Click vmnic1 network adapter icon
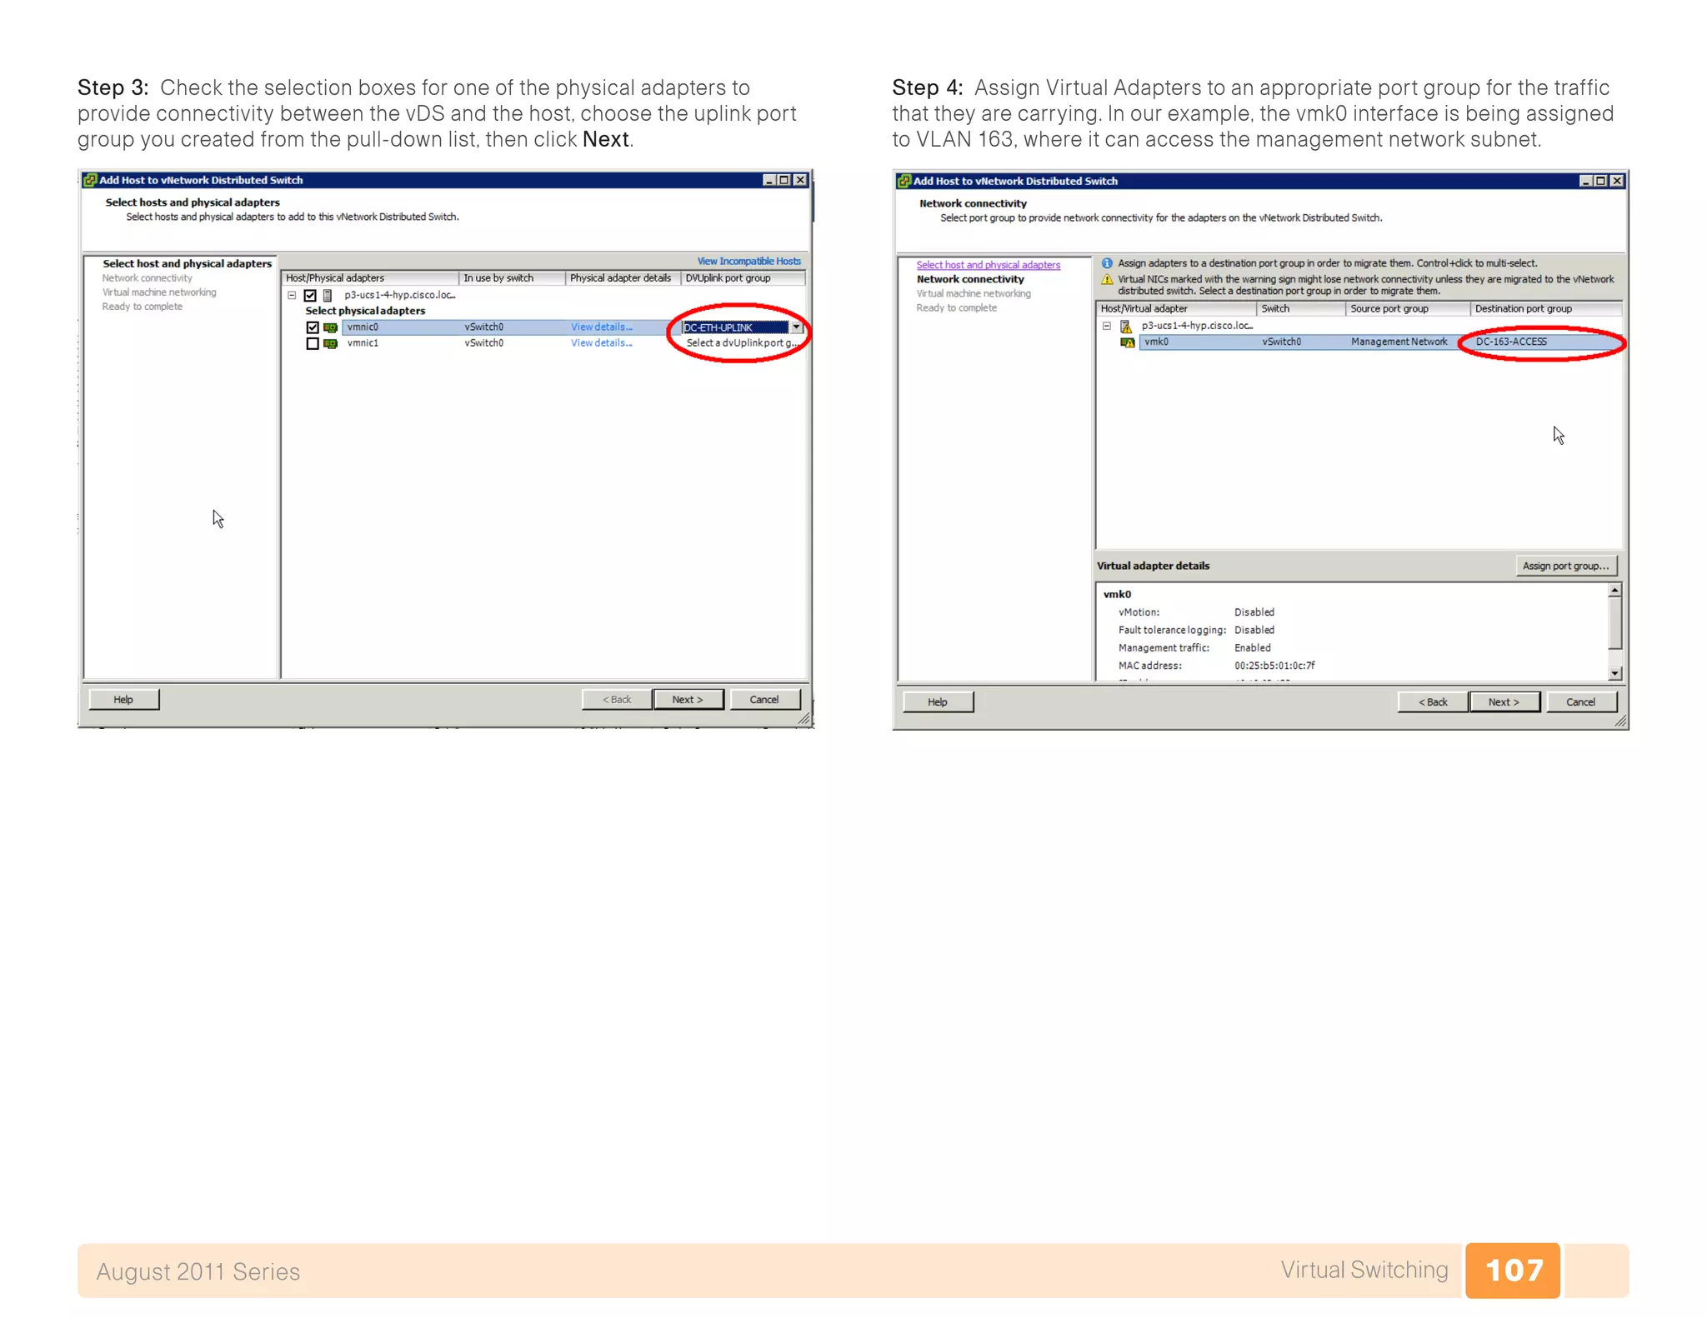 330,343
